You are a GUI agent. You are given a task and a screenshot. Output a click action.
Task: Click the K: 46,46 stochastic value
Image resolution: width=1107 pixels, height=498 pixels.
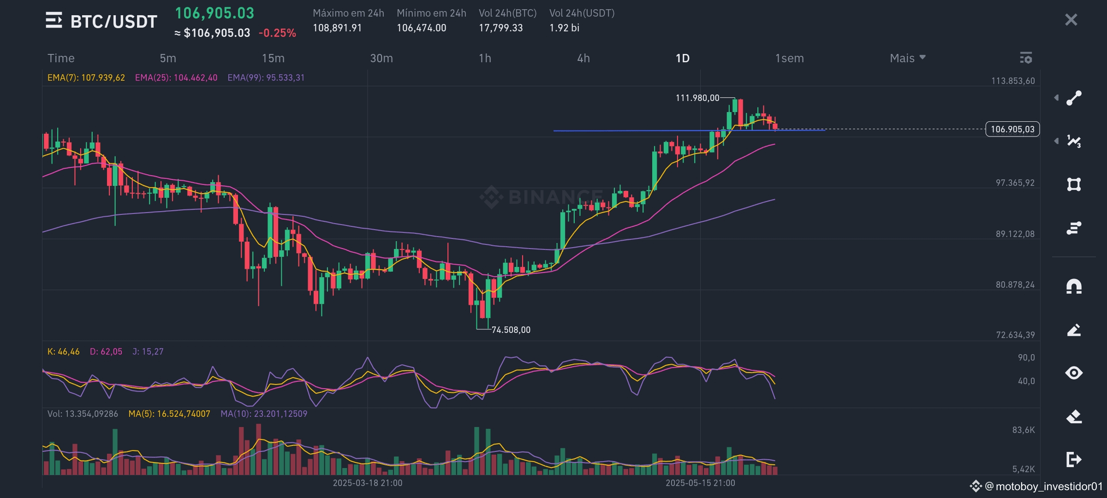click(x=63, y=351)
